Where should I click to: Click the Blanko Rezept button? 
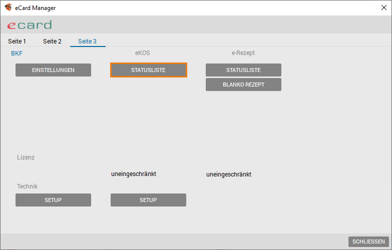click(243, 84)
